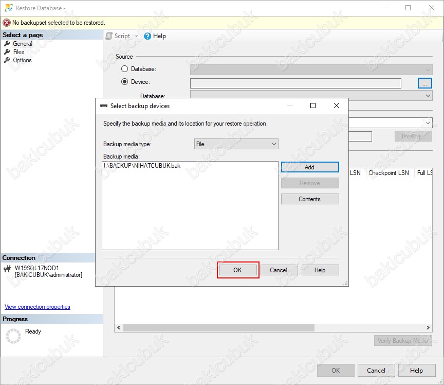Open Contents of the backup media
Screen dimensions: 444x385
pyautogui.click(x=310, y=199)
